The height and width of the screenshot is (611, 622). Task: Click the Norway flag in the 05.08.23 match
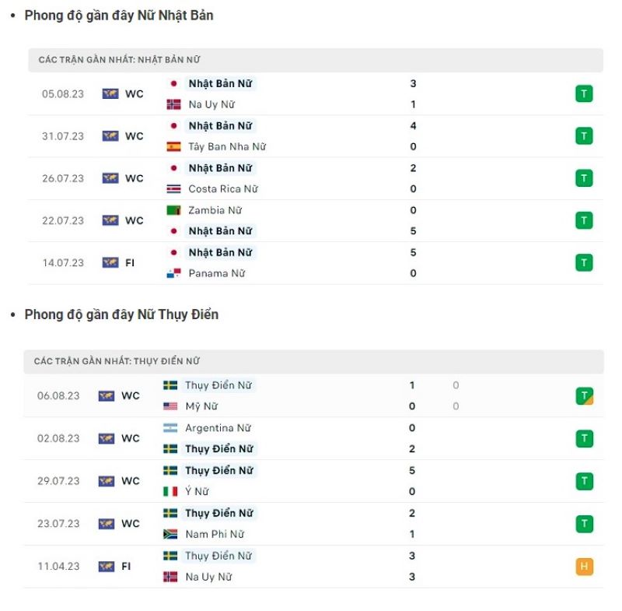click(x=173, y=104)
